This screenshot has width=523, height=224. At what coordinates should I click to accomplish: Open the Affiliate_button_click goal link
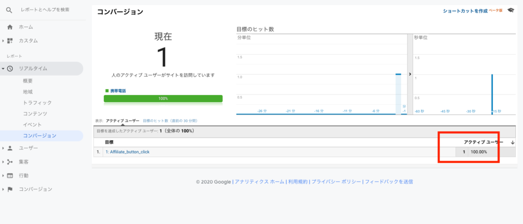127,152
